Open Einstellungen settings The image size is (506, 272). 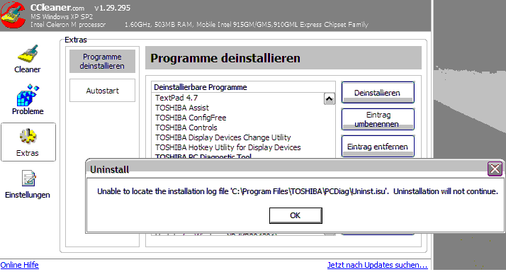28,184
